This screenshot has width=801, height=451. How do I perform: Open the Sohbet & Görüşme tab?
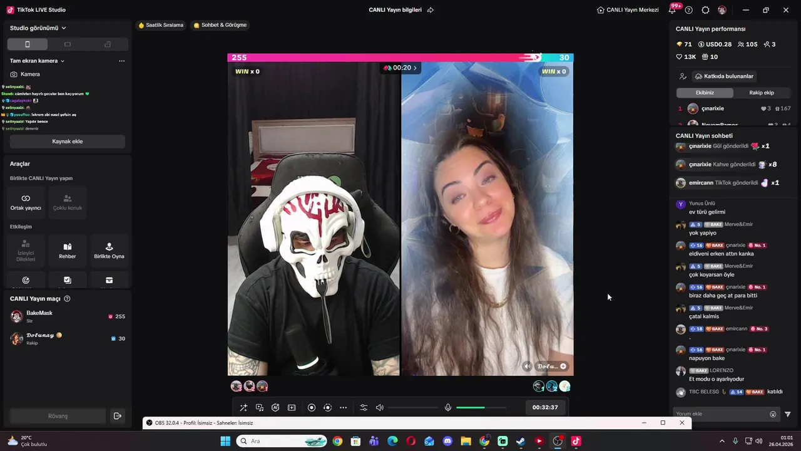point(220,25)
